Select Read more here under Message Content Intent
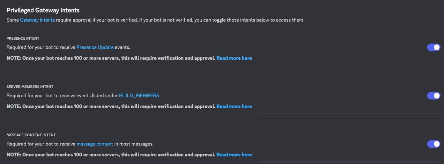The width and height of the screenshot is (444, 164). (x=234, y=155)
